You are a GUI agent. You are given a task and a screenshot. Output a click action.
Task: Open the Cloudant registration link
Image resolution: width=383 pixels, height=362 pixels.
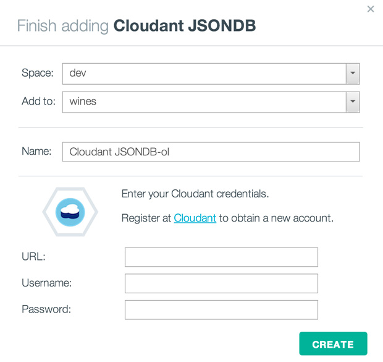(195, 218)
